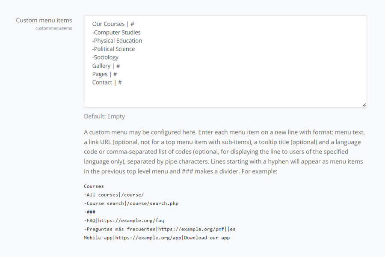This screenshot has width=385, height=257.
Task: Click the 'custommenuitems' setting name text
Action: click(x=53, y=28)
